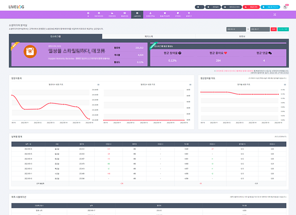Click the 날짜별 통계 section heading

[x=17, y=136]
